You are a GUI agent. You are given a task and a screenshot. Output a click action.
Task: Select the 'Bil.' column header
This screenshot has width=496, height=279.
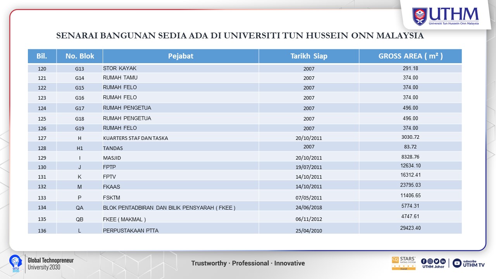(42, 56)
